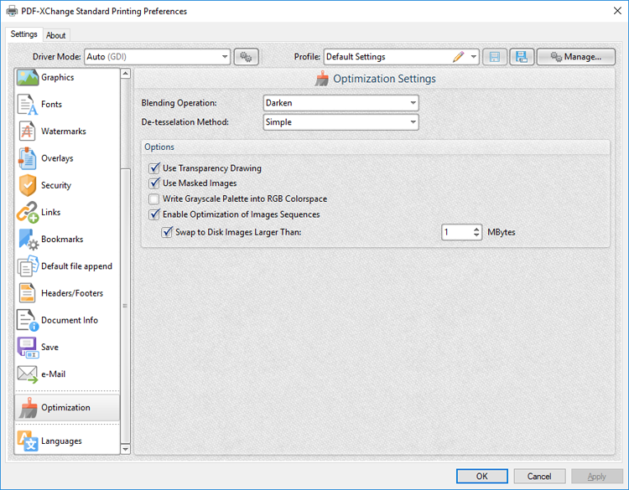Click the Manage... button
This screenshot has height=490, width=629.
(x=575, y=57)
